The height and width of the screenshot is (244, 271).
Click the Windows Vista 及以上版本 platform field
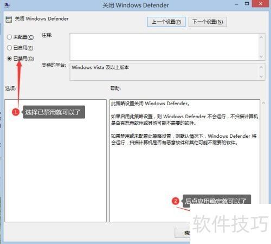(x=164, y=72)
